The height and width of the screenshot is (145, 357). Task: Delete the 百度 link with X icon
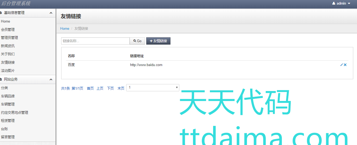coord(345,65)
